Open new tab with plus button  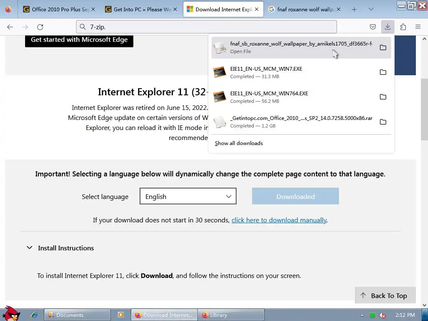(x=354, y=10)
